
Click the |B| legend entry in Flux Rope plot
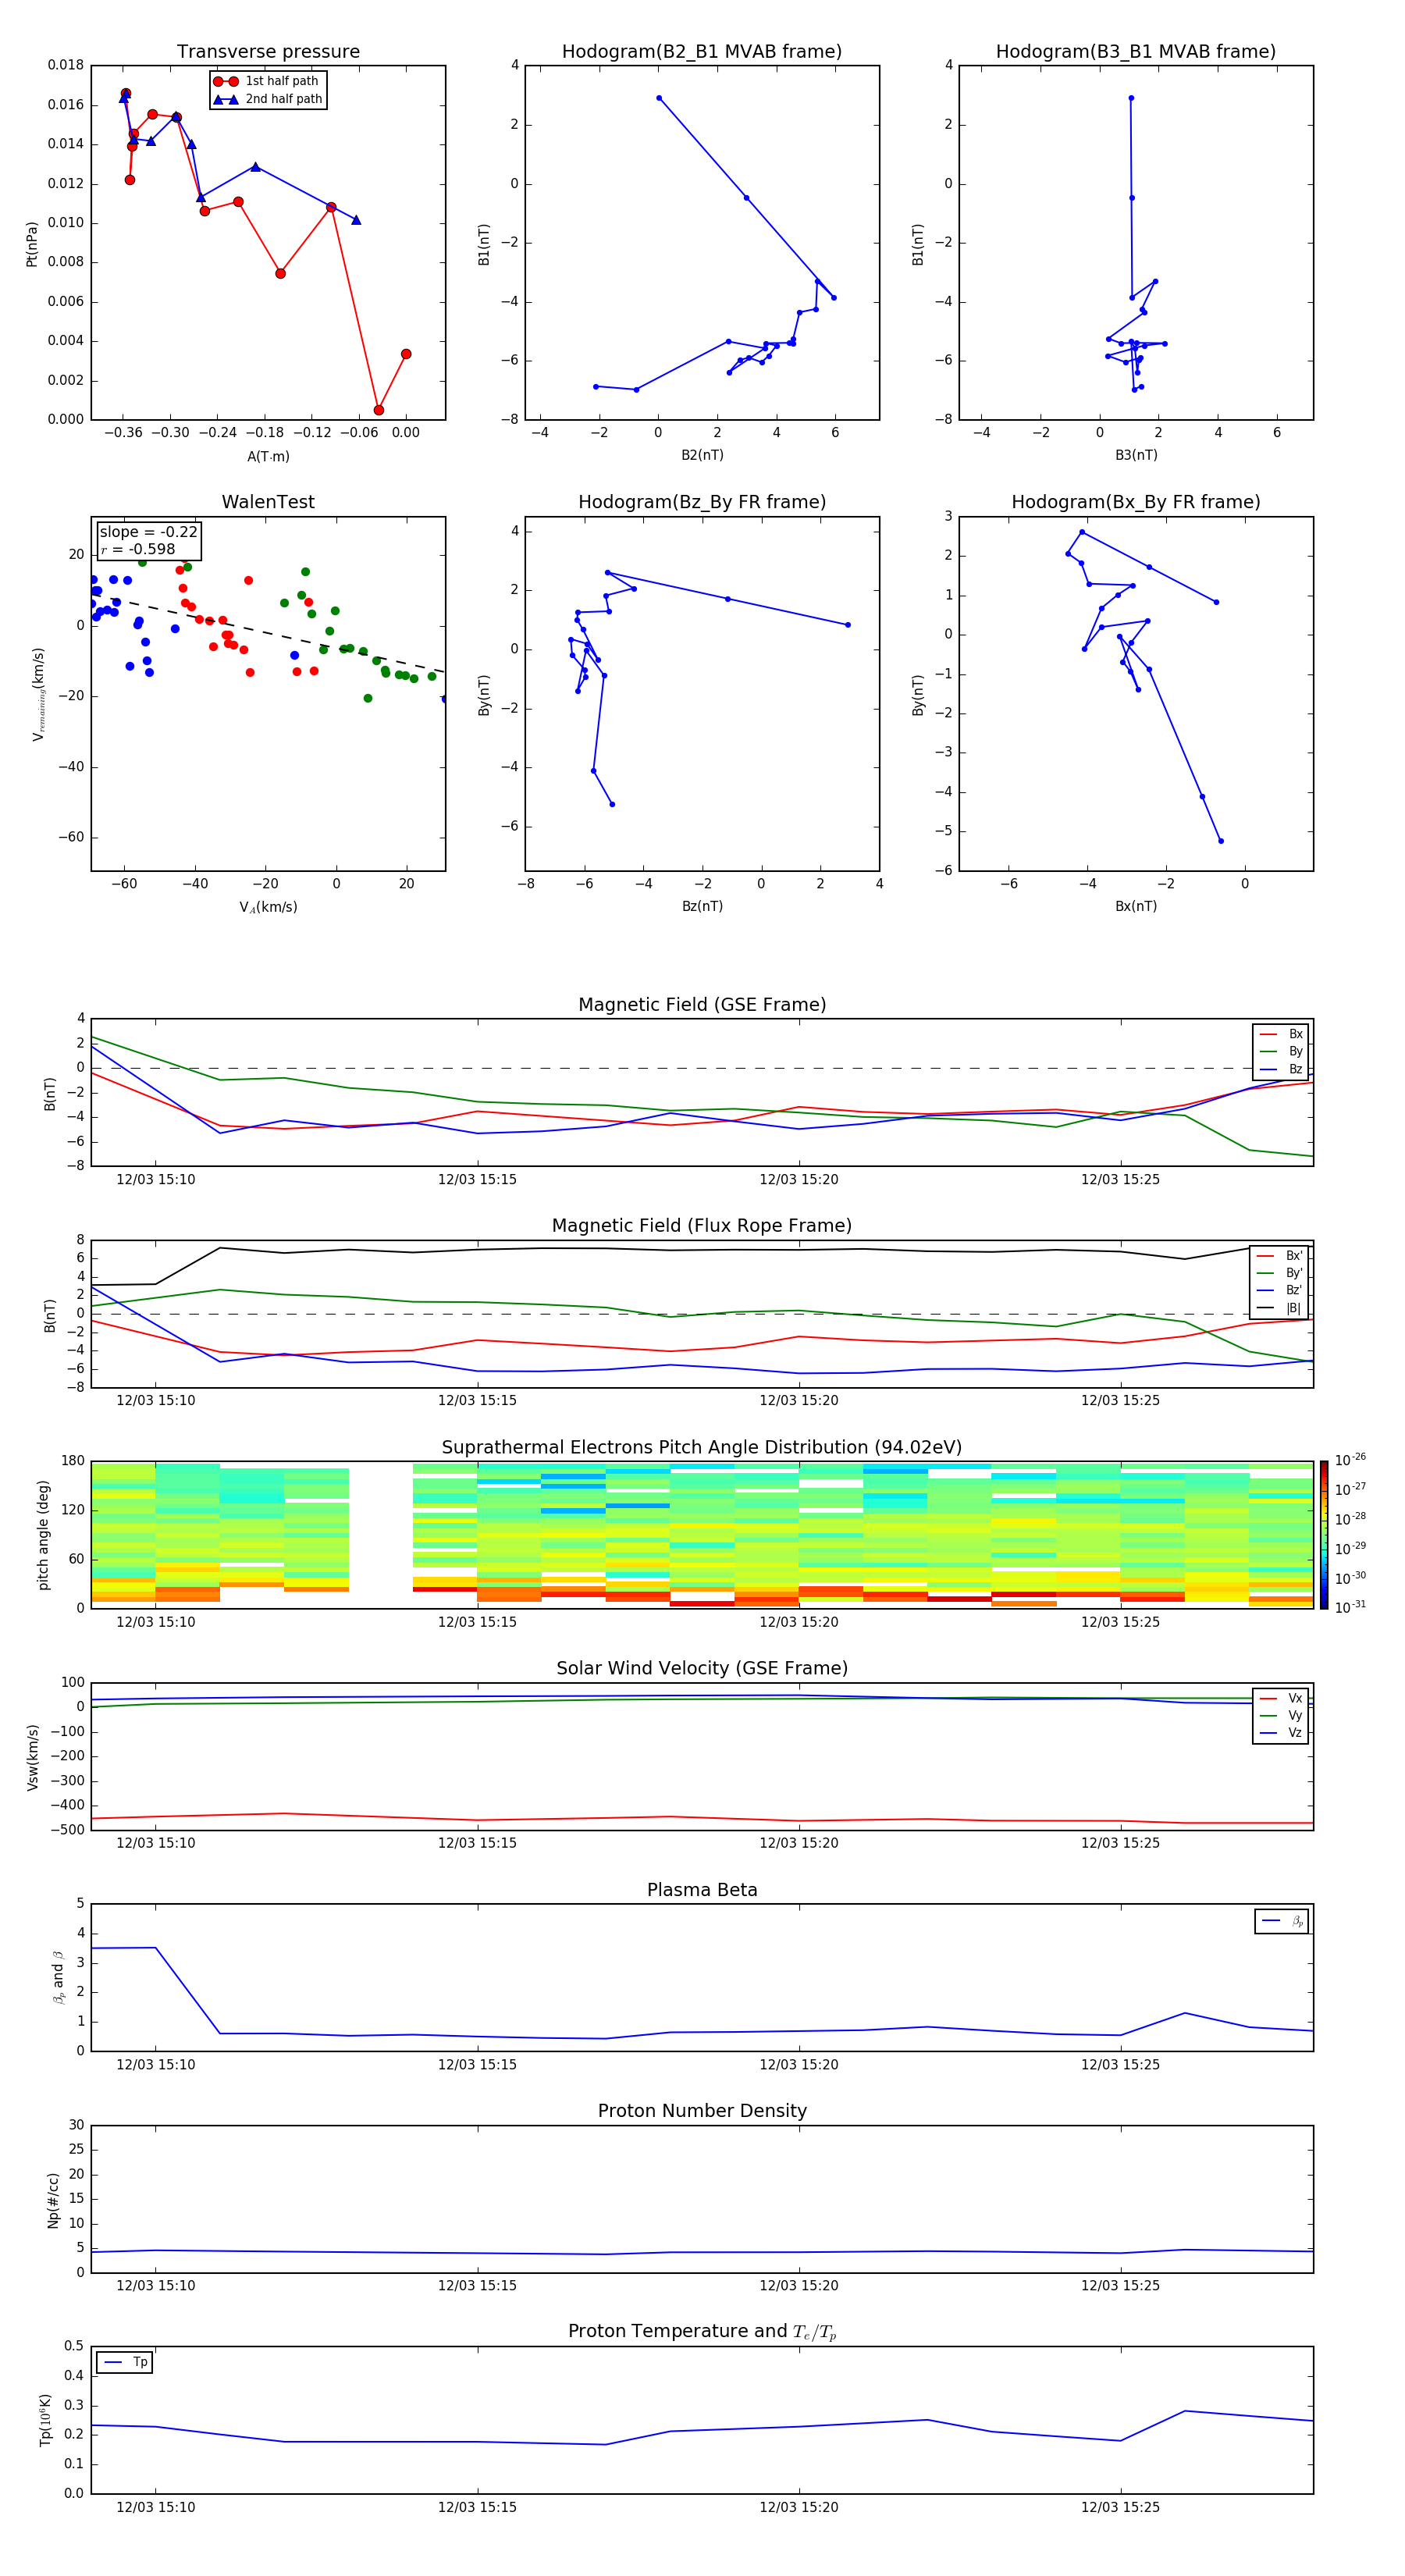pyautogui.click(x=1280, y=1308)
